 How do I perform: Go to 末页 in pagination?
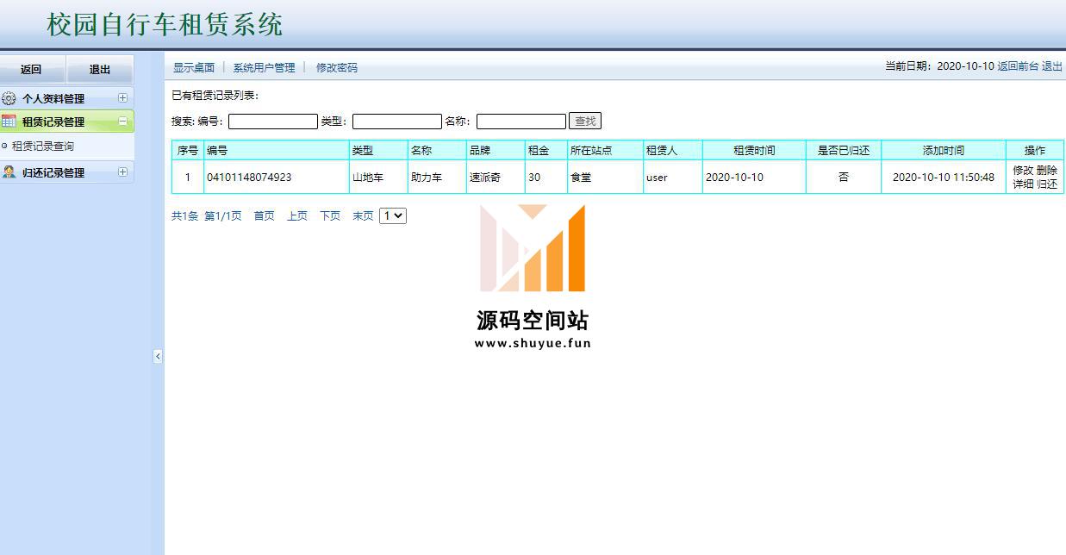pos(363,216)
